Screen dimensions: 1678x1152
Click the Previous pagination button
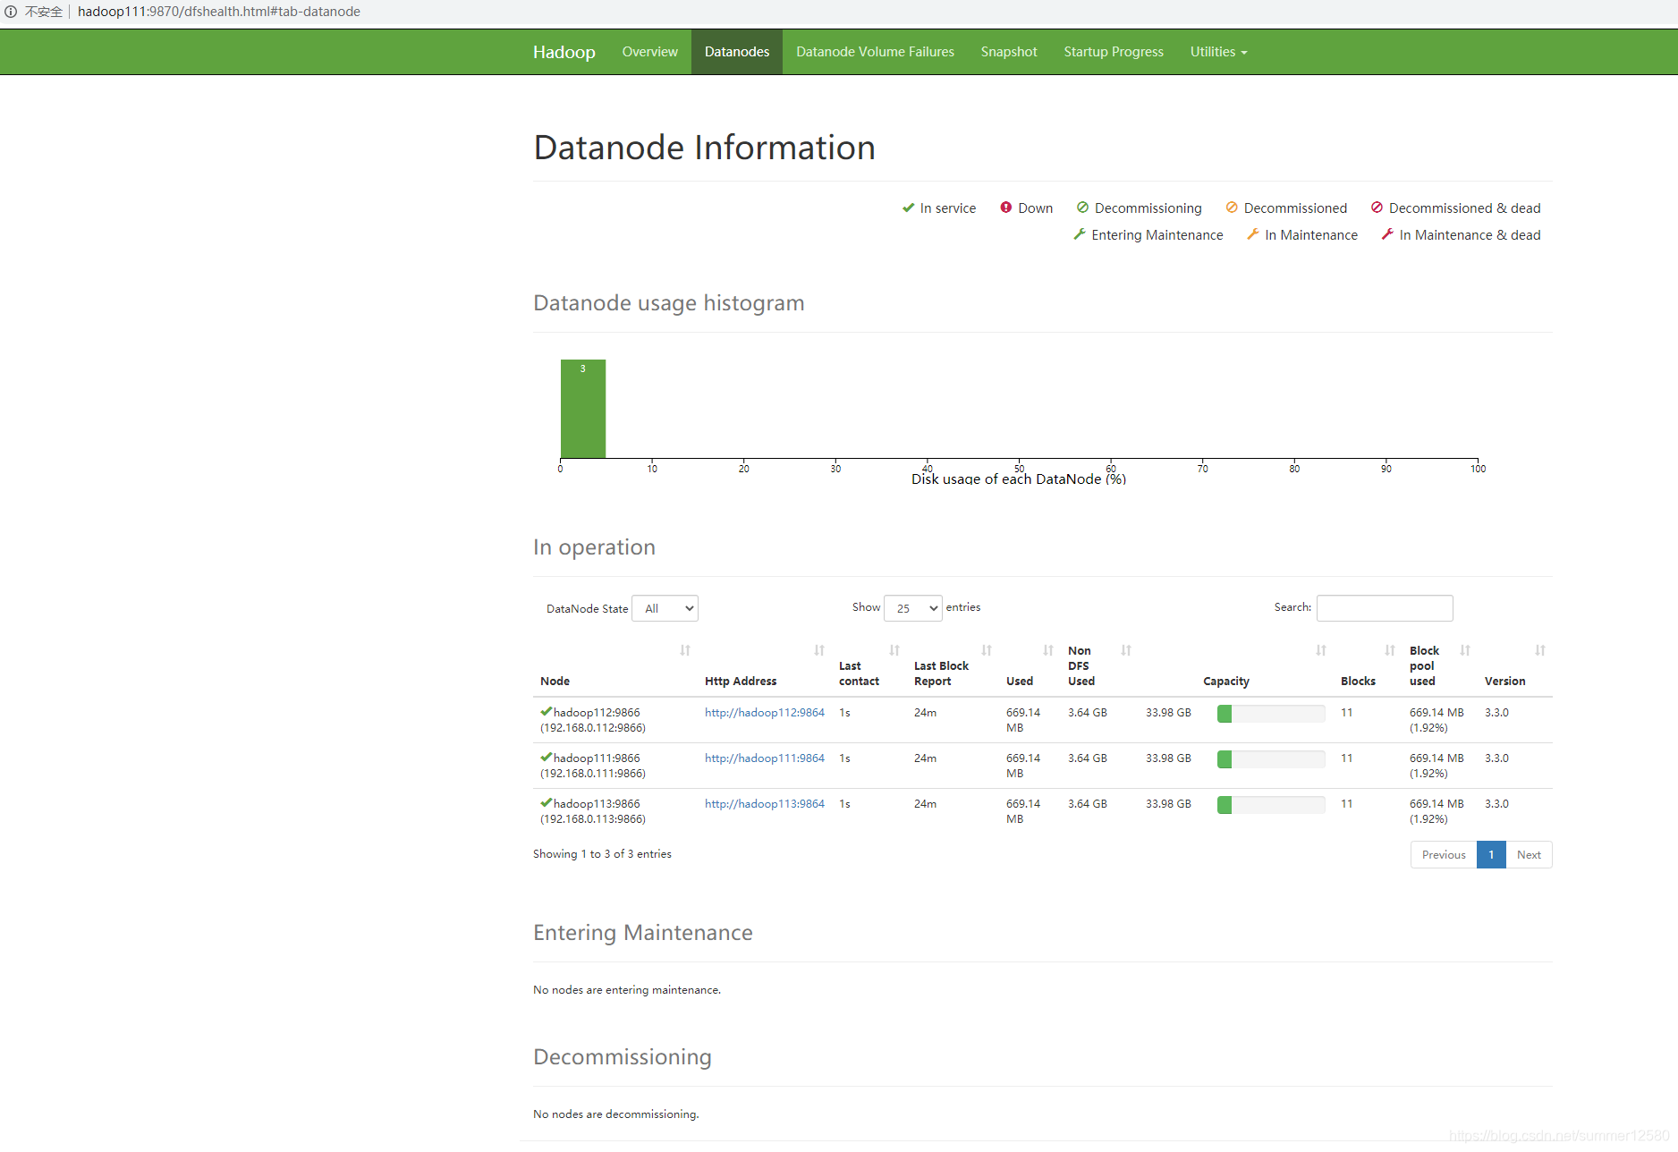pyautogui.click(x=1444, y=855)
